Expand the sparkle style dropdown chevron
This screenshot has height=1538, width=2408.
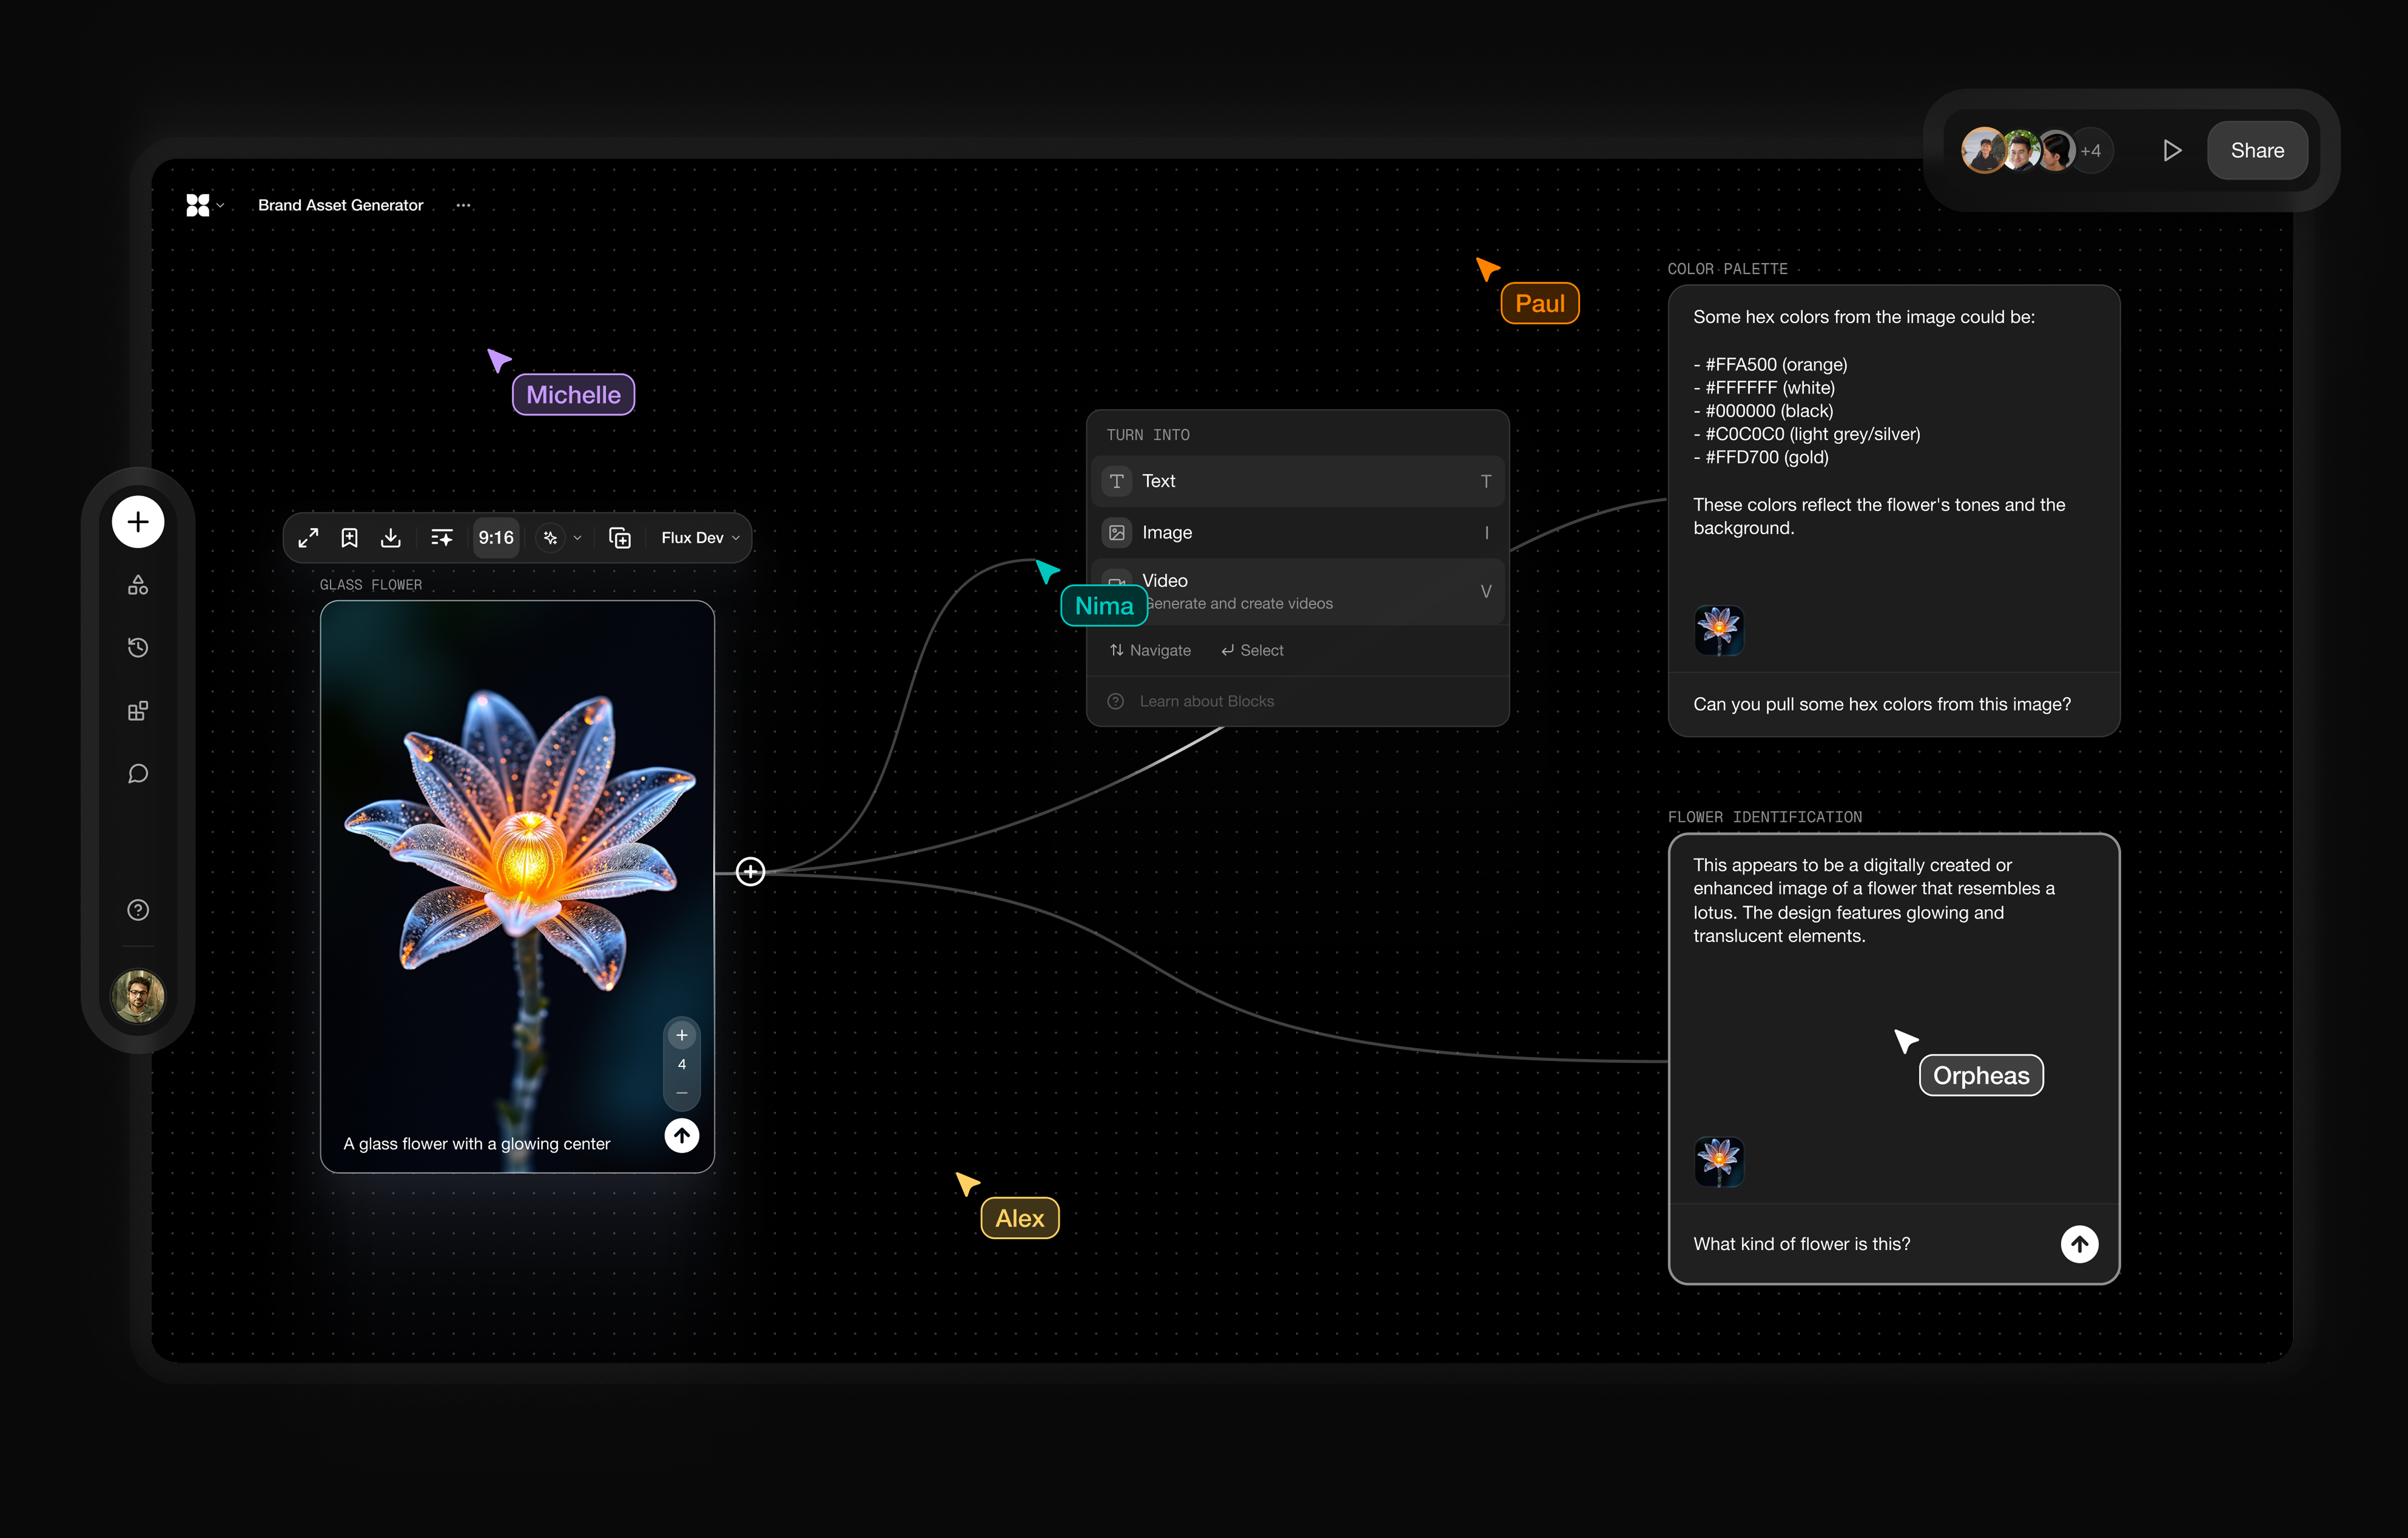point(577,538)
